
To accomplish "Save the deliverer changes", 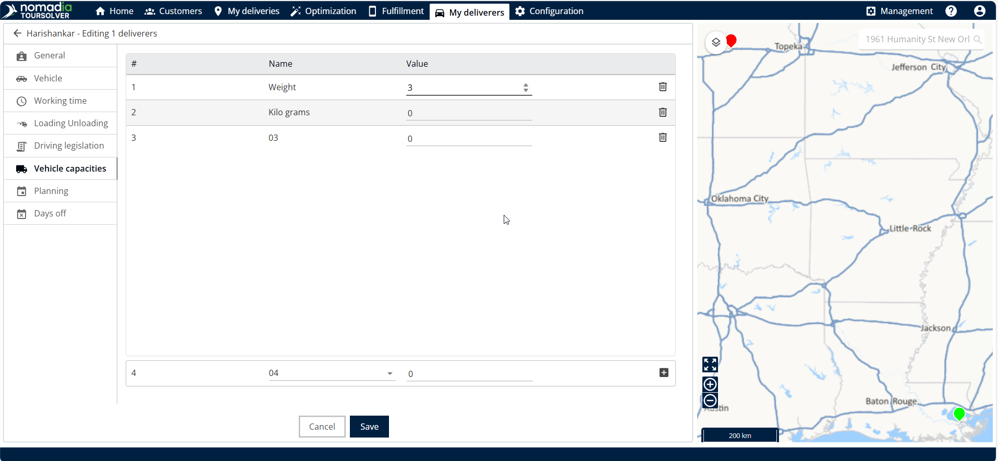I will pos(369,427).
